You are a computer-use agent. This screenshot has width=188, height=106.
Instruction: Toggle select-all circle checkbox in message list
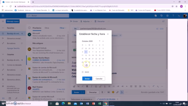(29, 28)
